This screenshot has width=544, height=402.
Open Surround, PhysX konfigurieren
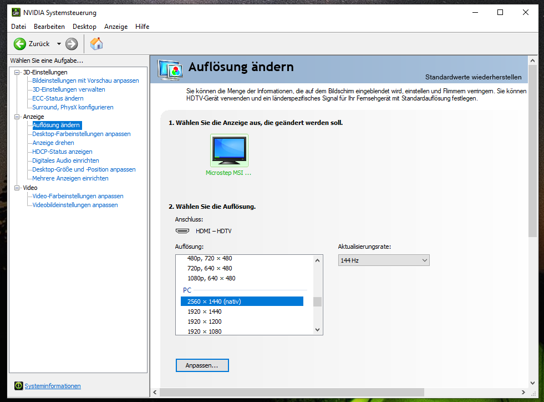click(73, 107)
